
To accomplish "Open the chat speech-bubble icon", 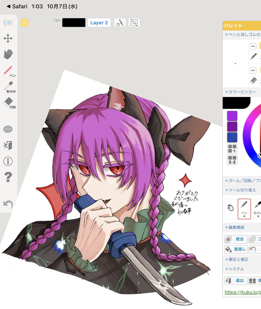I will [x=8, y=129].
